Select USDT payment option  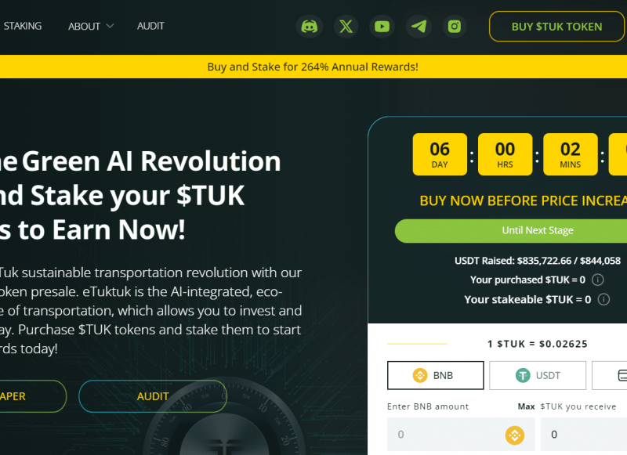coord(538,375)
